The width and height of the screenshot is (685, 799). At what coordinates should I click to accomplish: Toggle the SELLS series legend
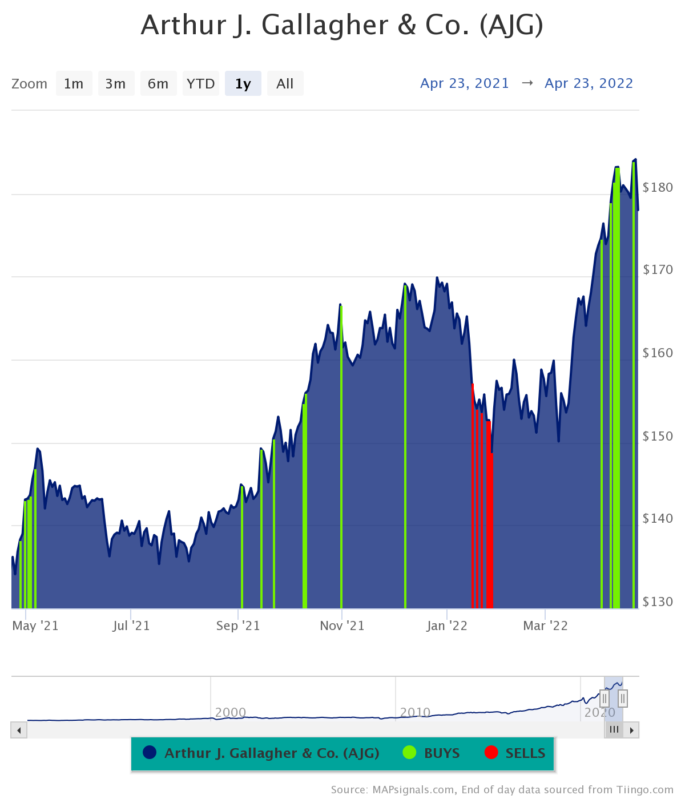click(x=515, y=753)
